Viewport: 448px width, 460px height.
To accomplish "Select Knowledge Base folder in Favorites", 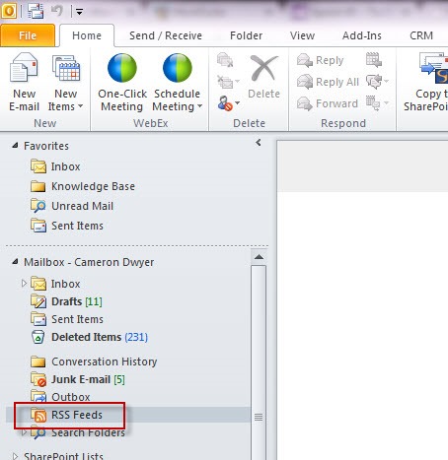I will [x=93, y=186].
